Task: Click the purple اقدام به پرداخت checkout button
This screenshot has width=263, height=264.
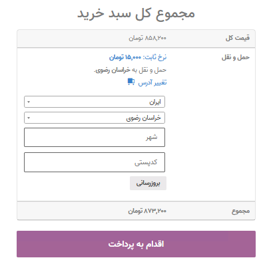Action: pos(136,244)
